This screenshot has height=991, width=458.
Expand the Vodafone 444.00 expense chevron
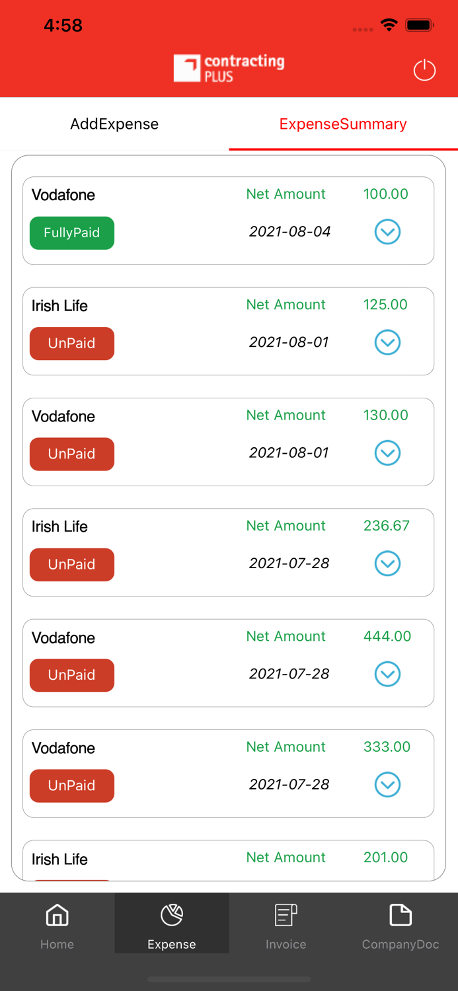[x=387, y=674]
